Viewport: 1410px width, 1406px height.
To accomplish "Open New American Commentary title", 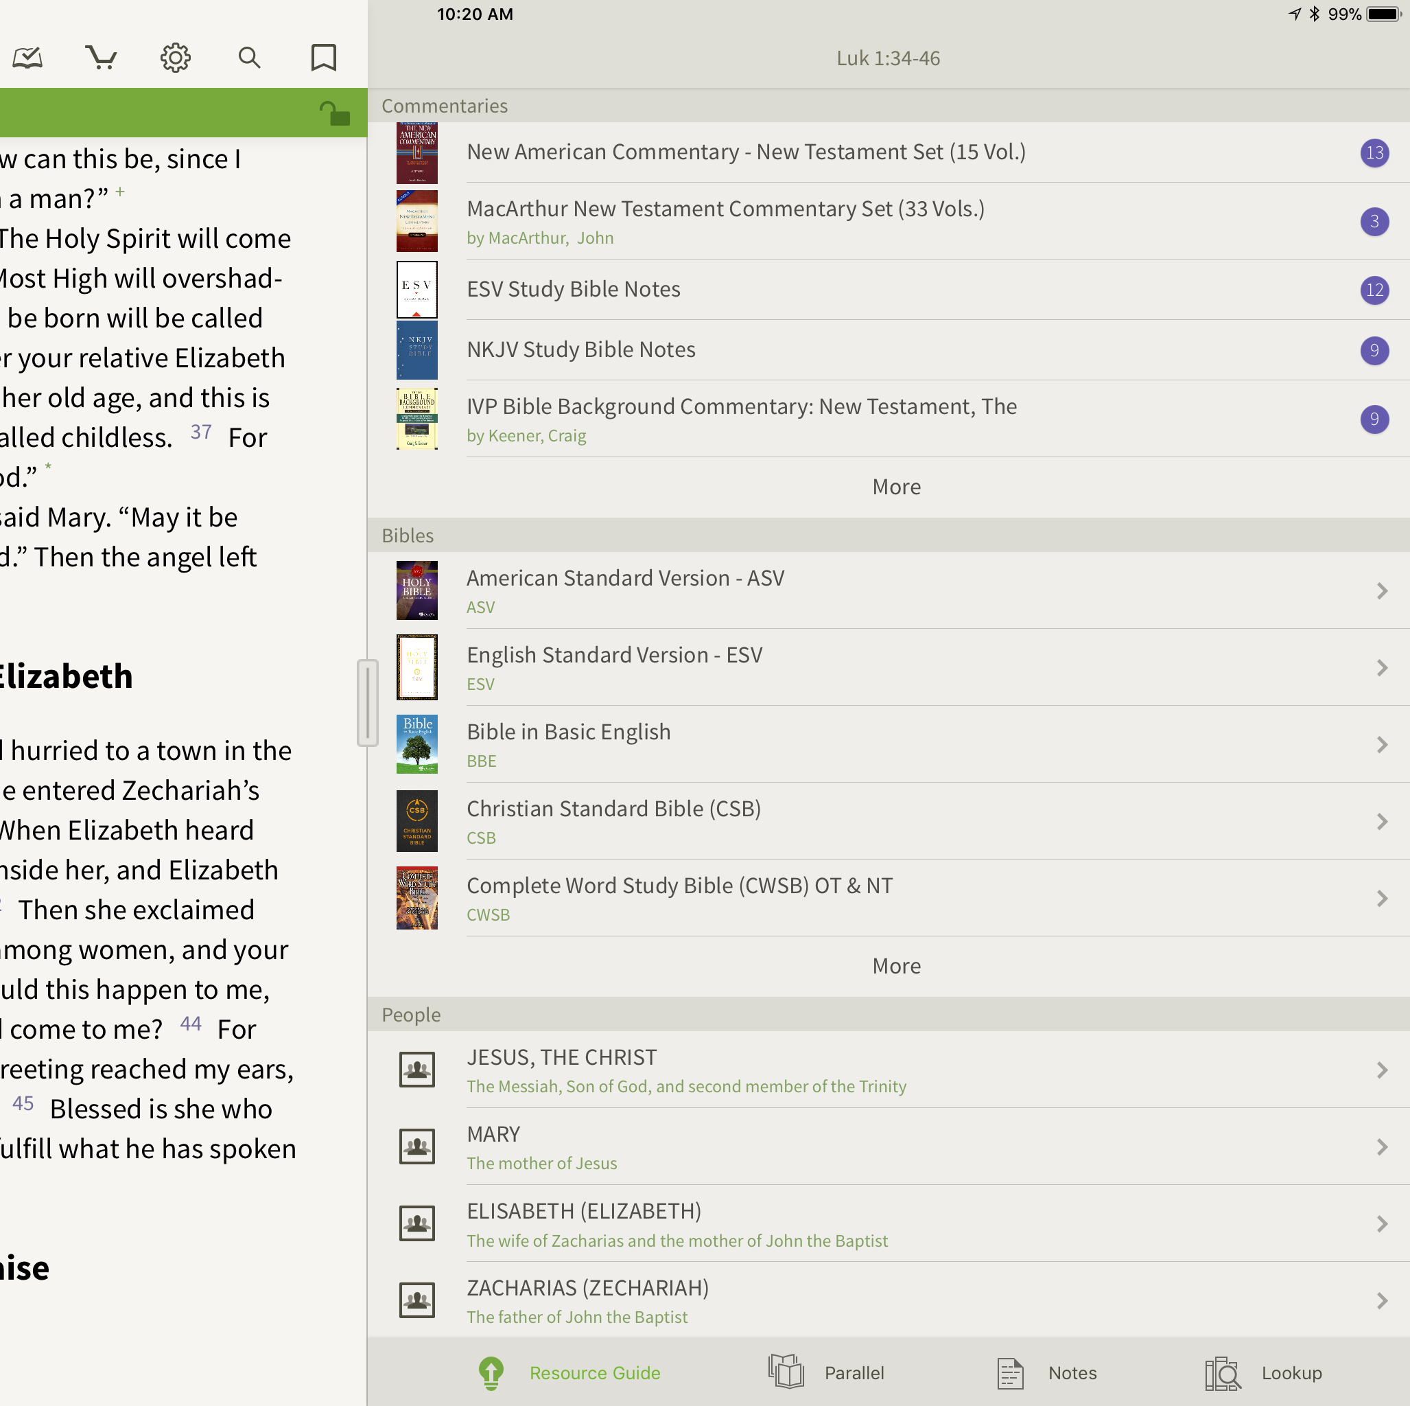I will (x=746, y=152).
